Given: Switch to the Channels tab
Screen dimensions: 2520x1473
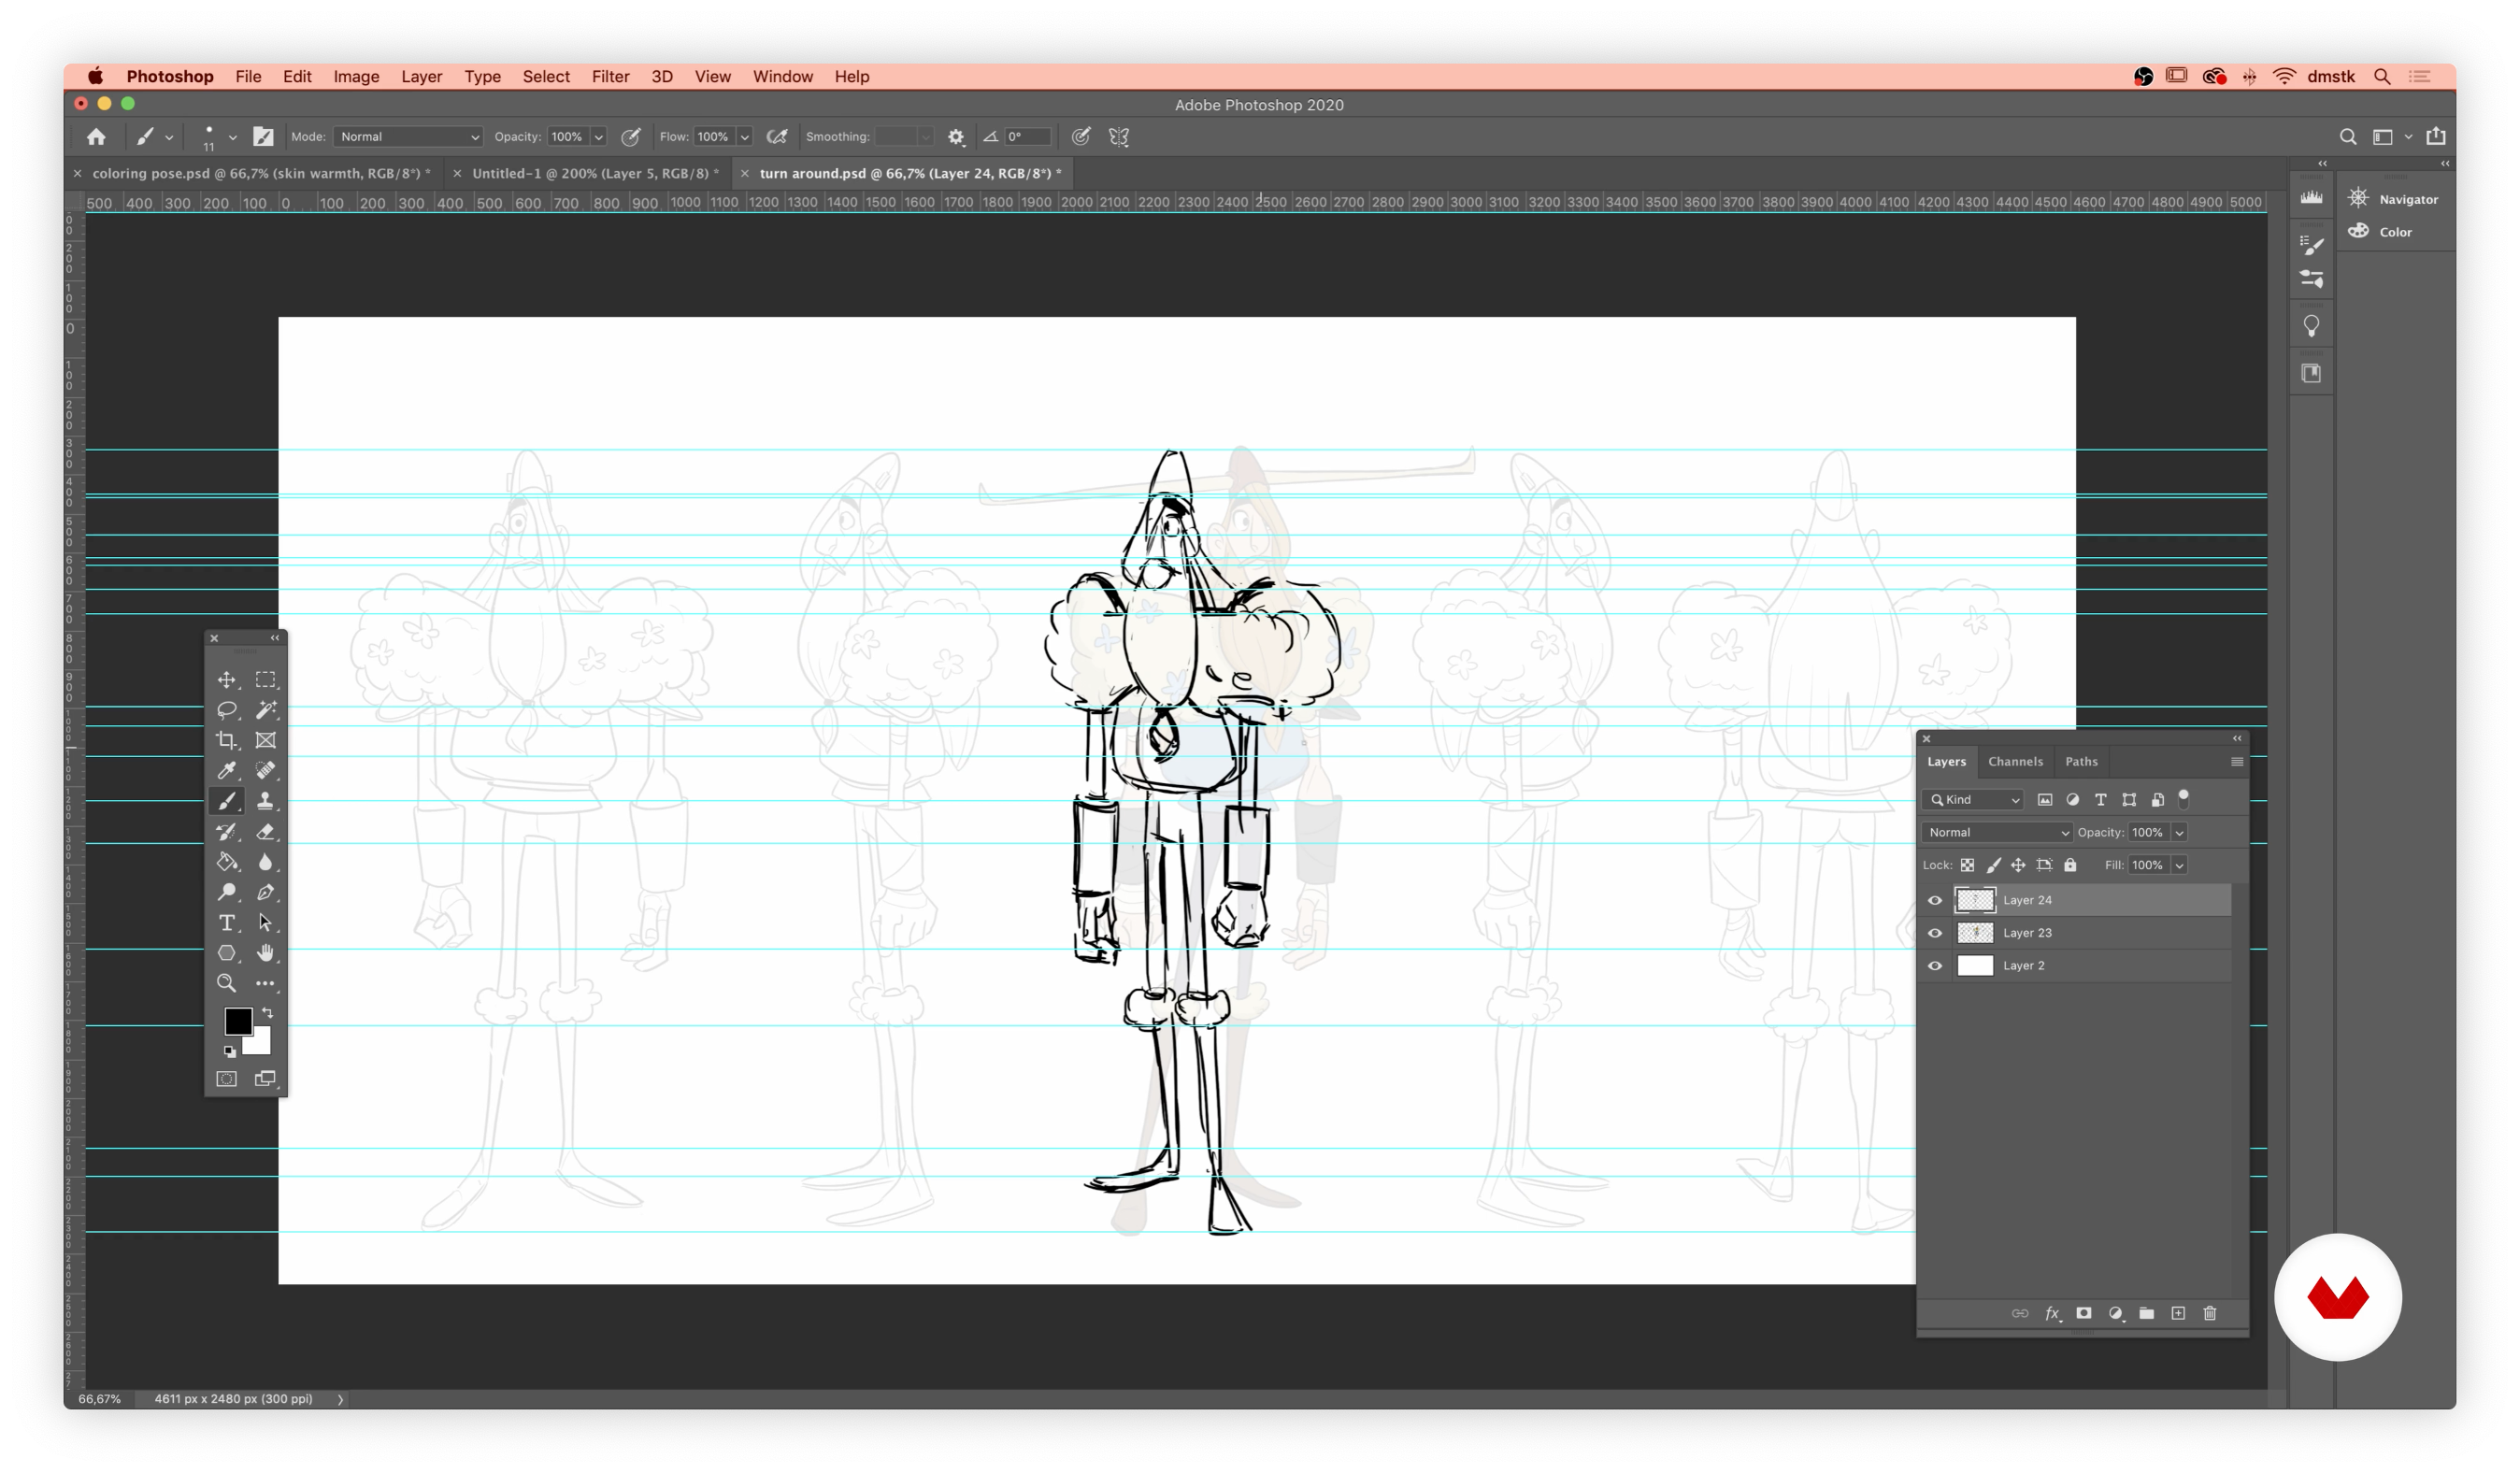Looking at the screenshot, I should click(2015, 761).
